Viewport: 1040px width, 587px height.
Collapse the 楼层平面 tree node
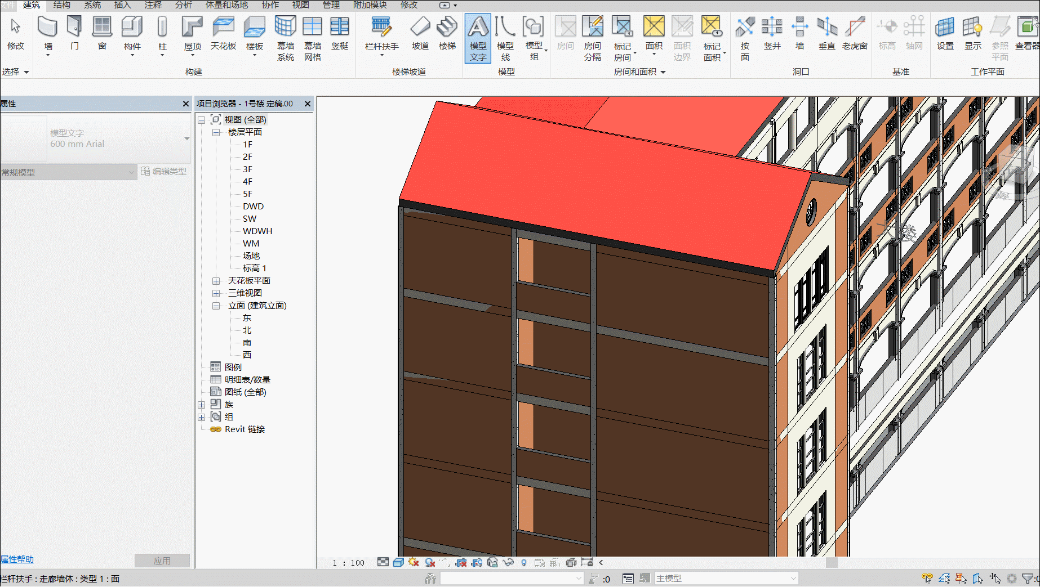pos(216,132)
